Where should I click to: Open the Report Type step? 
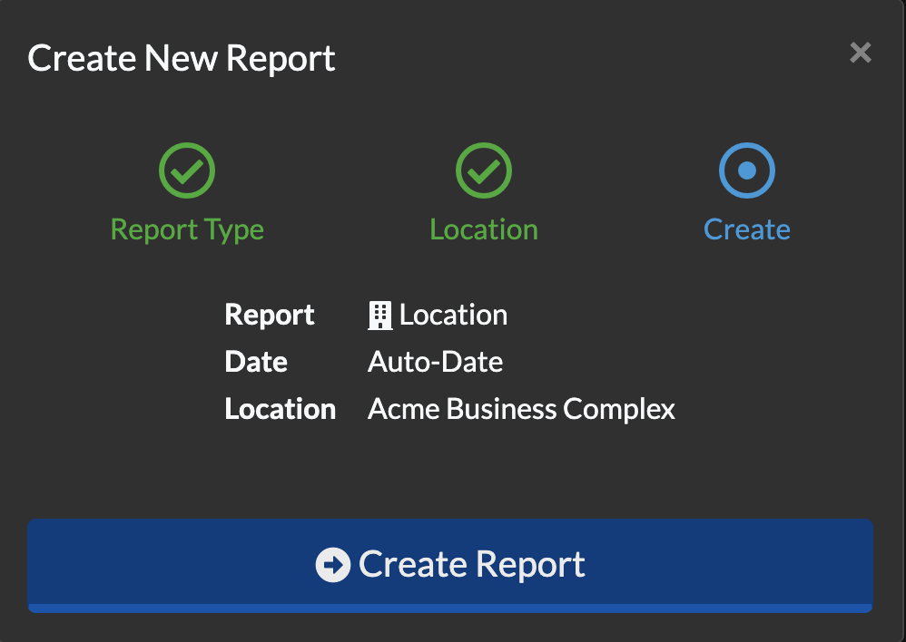[187, 229]
